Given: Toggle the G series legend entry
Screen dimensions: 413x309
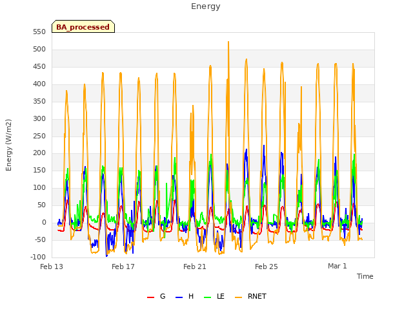Looking at the screenshot, I should 156,296.
